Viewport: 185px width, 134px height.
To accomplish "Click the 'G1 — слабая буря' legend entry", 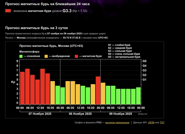I will 119,45.
